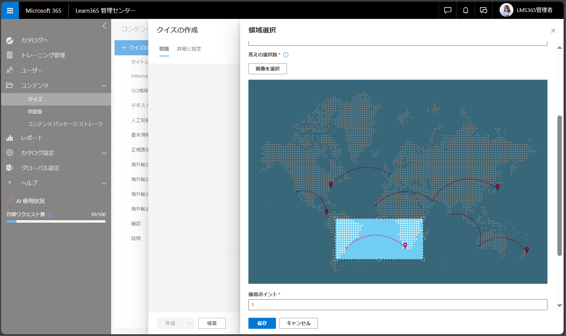This screenshot has height=336, width=566.
Task: Click the map pin inside the selected region
Action: point(405,245)
